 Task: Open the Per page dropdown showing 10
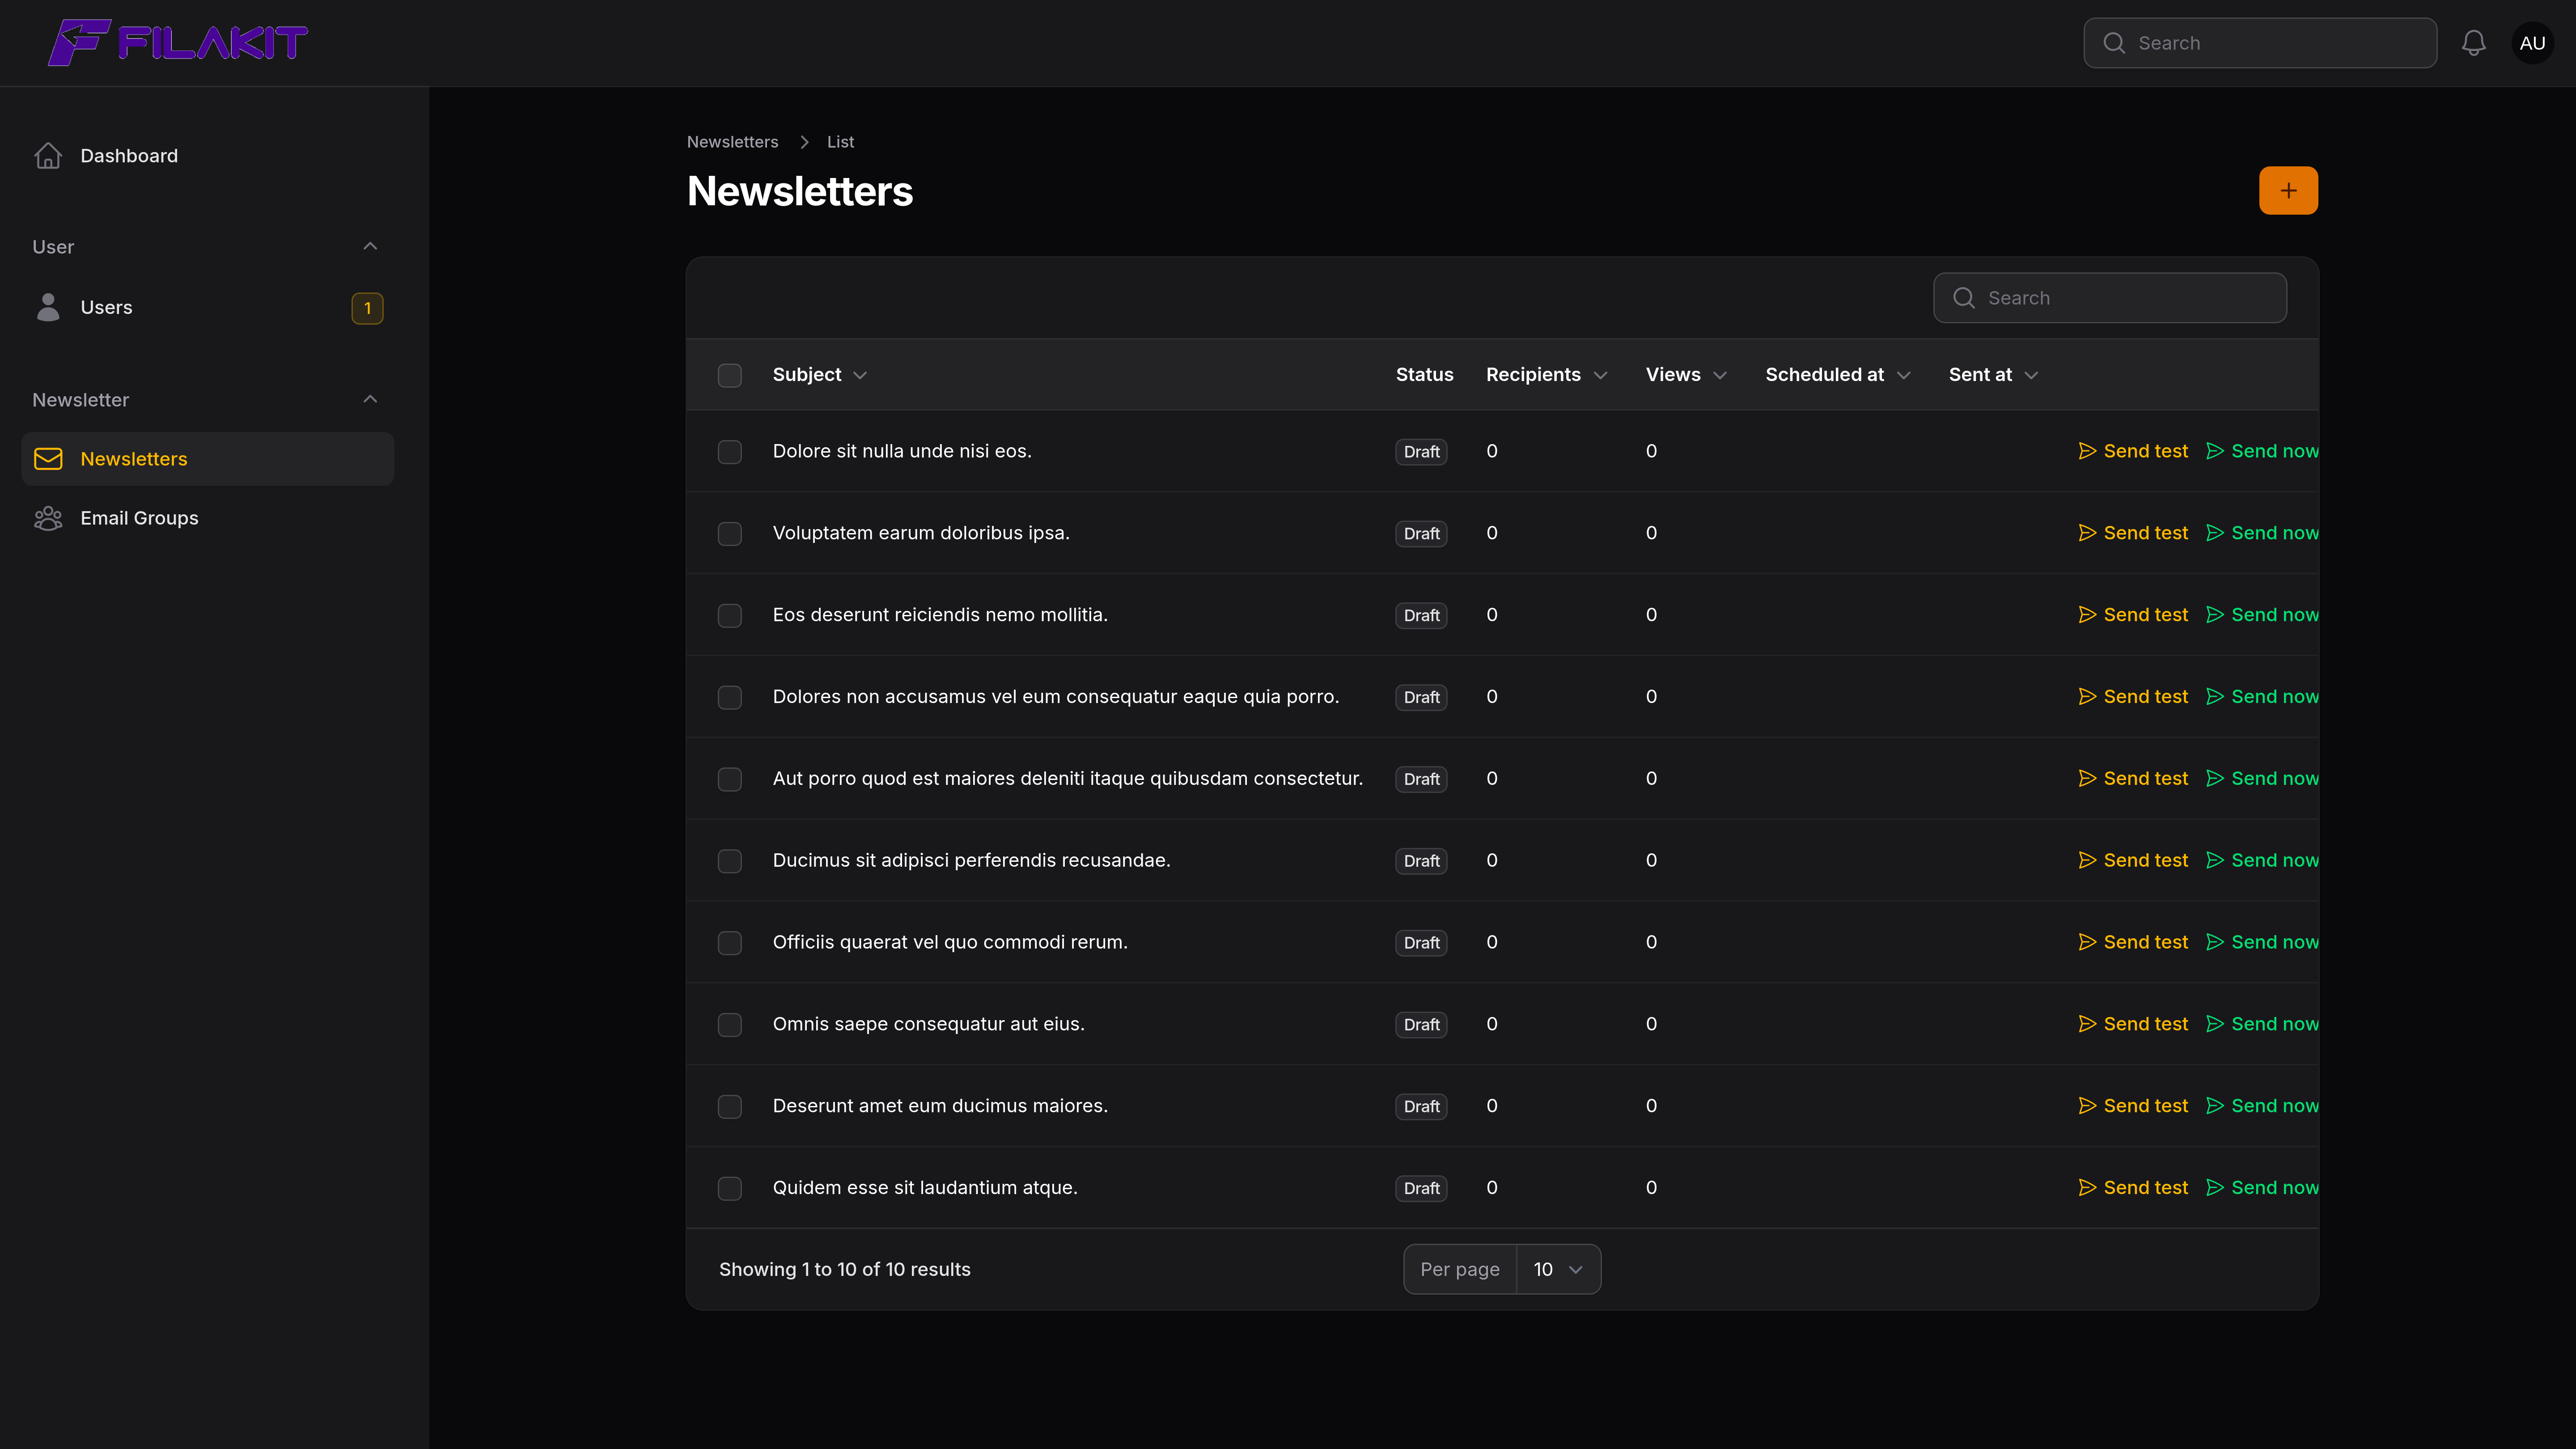point(1558,1269)
